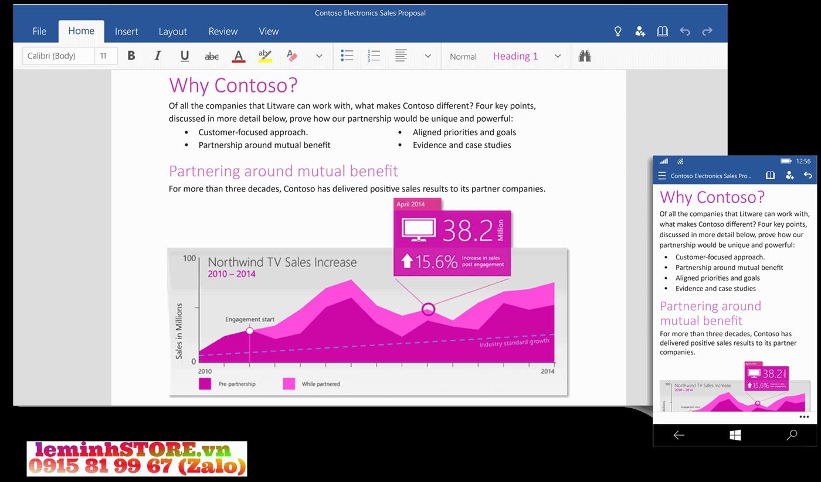The height and width of the screenshot is (482, 821).
Task: Click 'Evidence and case studies' bullet in the document
Action: (462, 145)
